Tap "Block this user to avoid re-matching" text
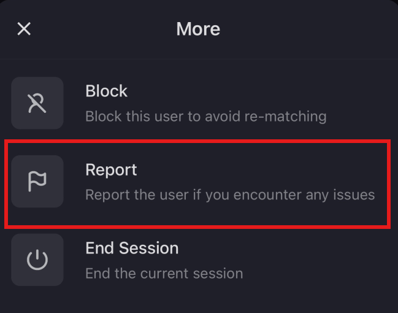Screen dimensions: 398x313 pos(205,116)
